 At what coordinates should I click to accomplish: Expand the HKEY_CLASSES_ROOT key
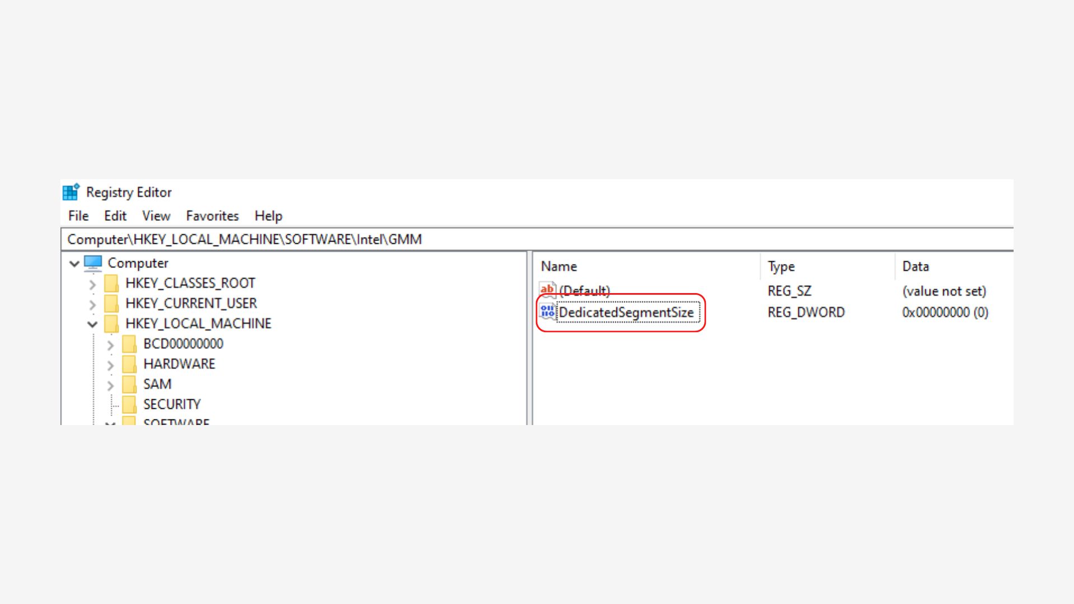(92, 284)
